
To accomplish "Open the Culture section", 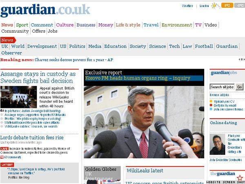I will [x=65, y=25].
